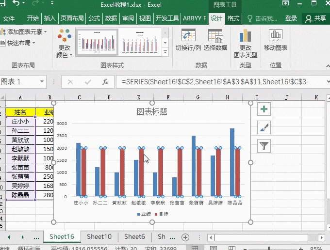Click the Ribbon Display Options icon
Viewport: 330px width, 250px height.
point(285,3)
